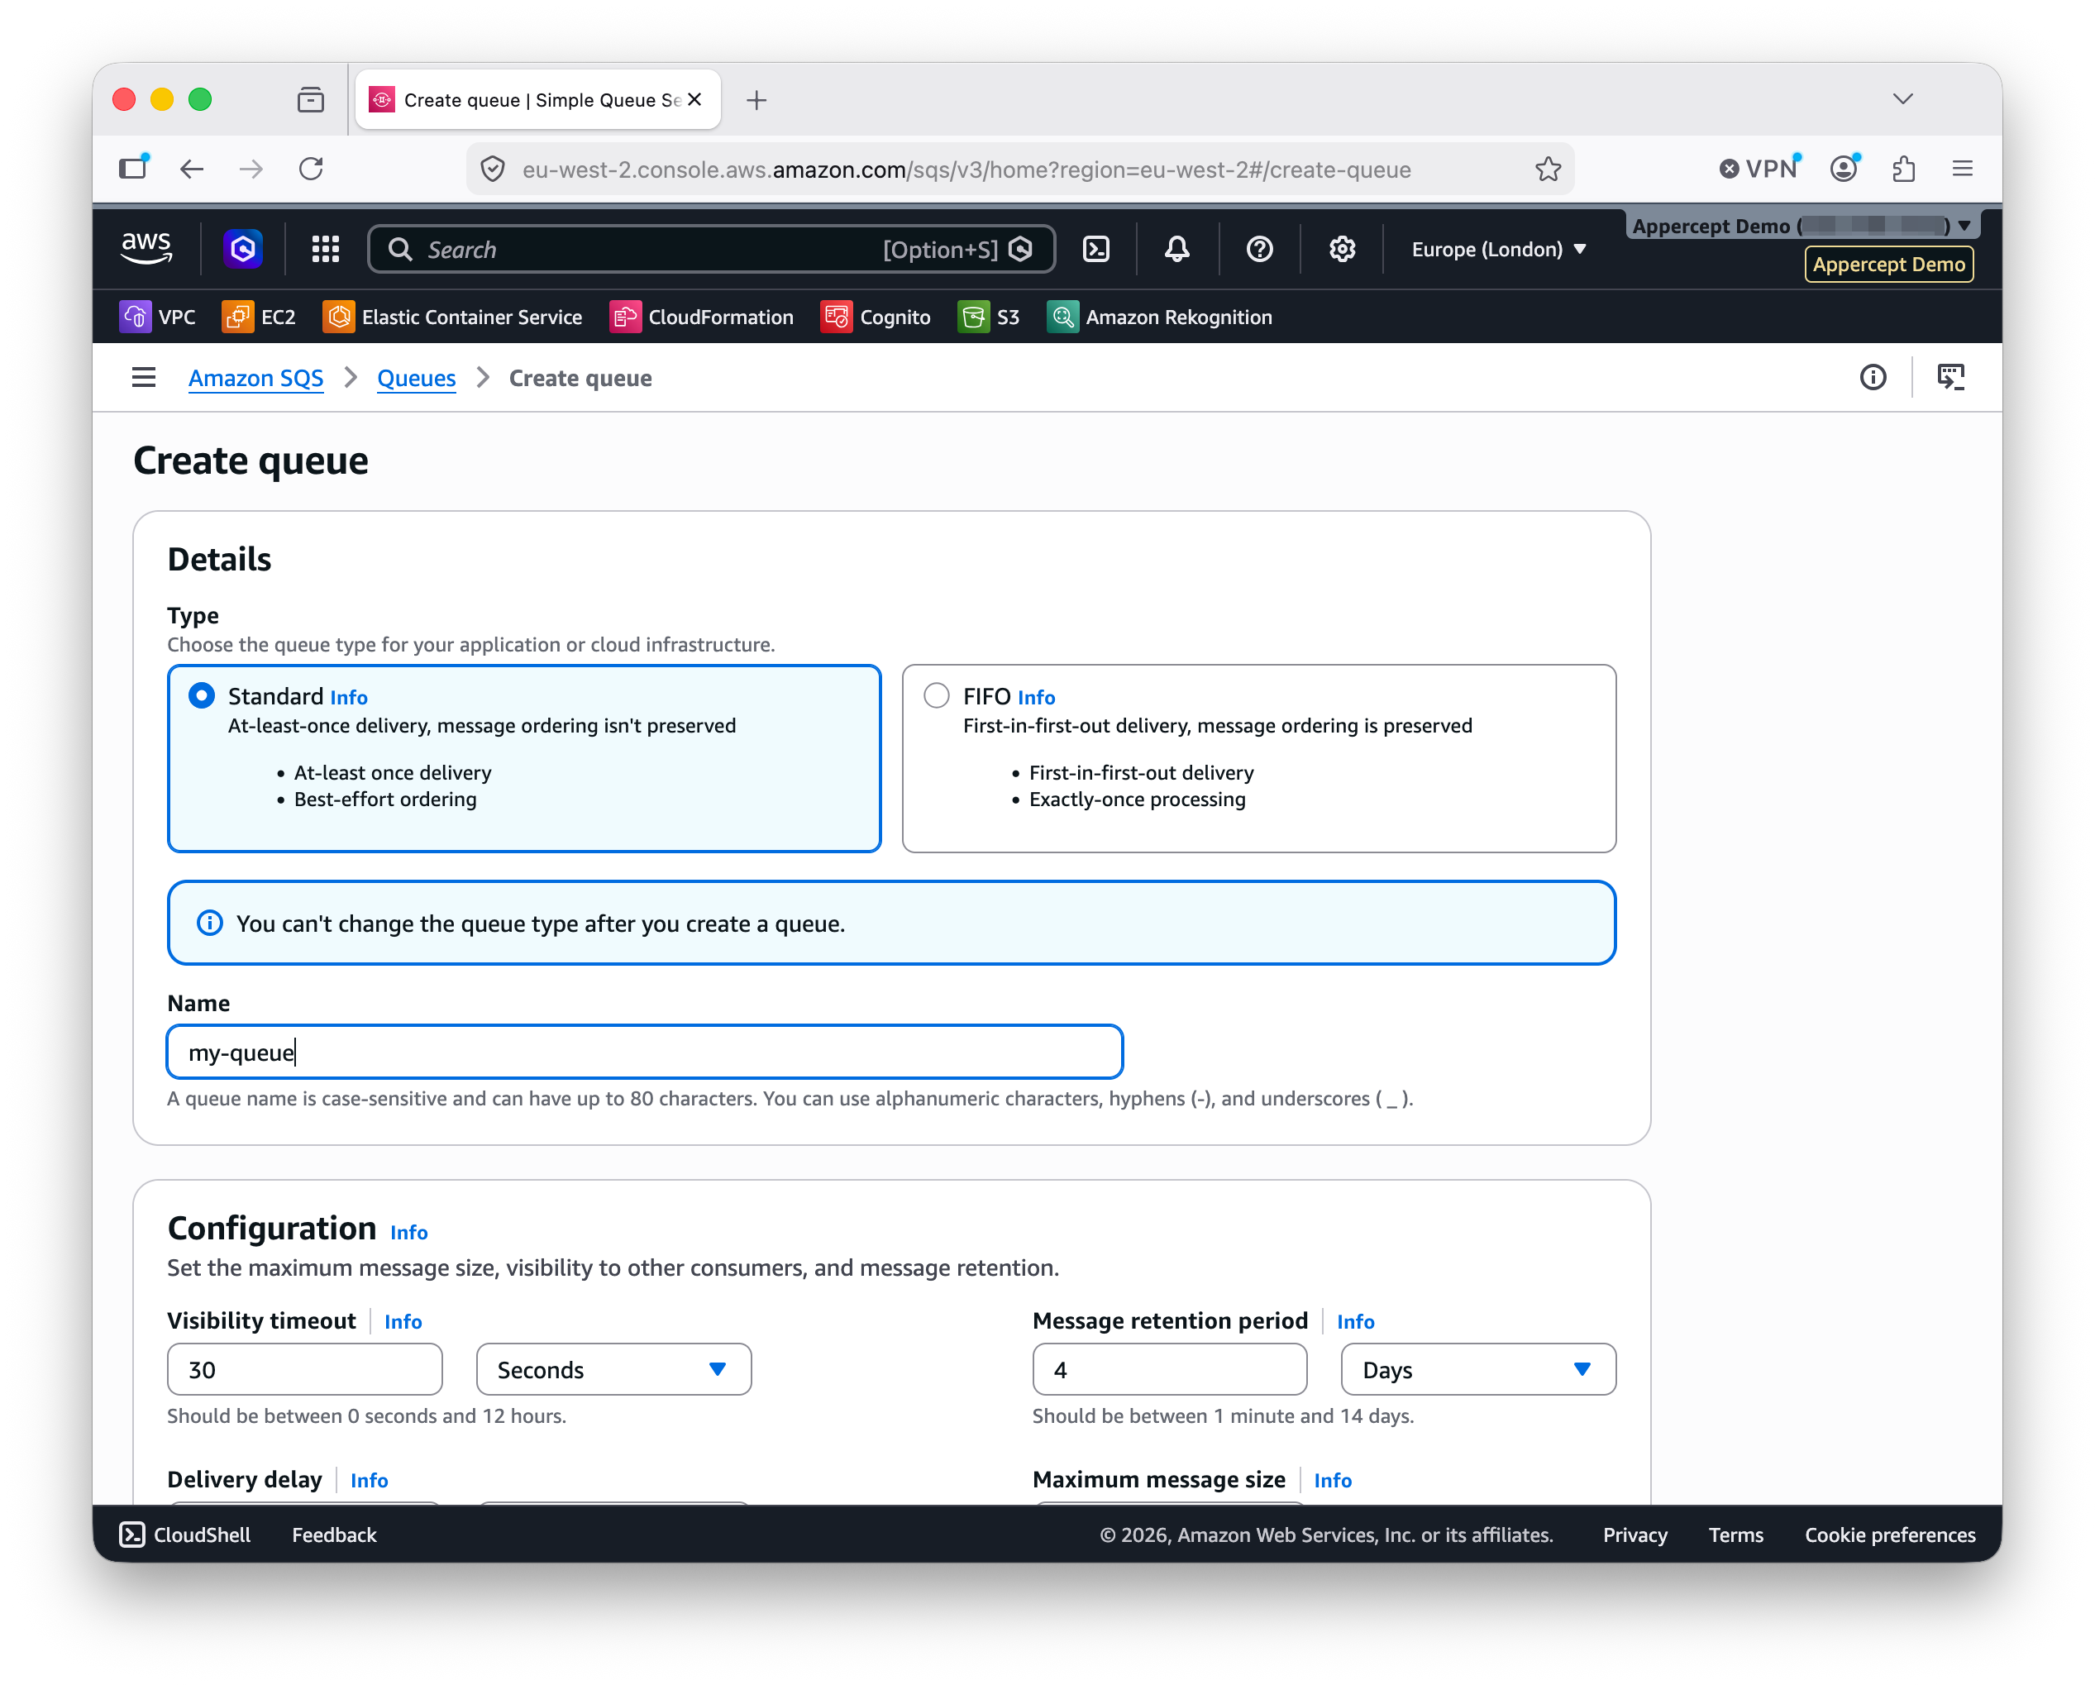Viewport: 2095px width, 1685px height.
Task: Open the VPC service shortcut
Action: coord(157,317)
